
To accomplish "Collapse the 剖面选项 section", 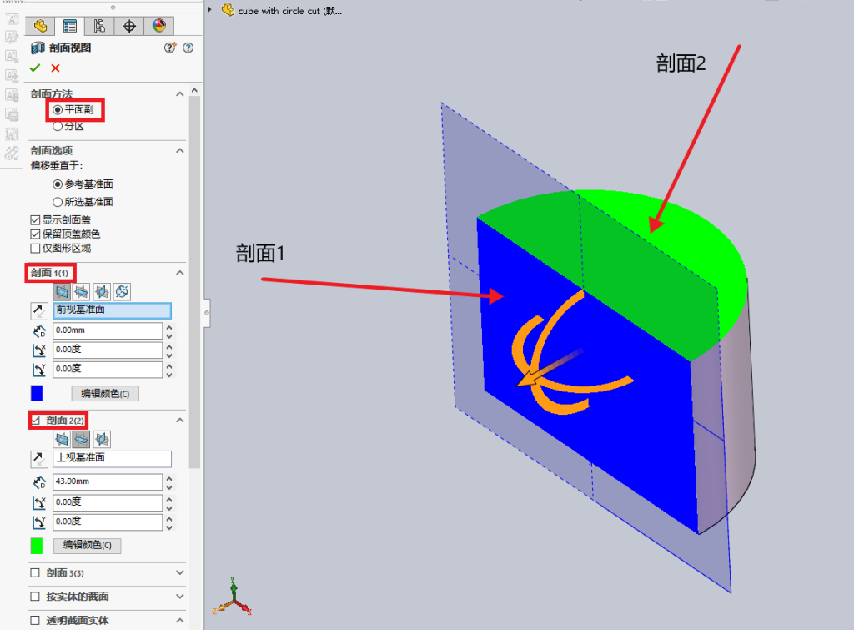I will (180, 150).
